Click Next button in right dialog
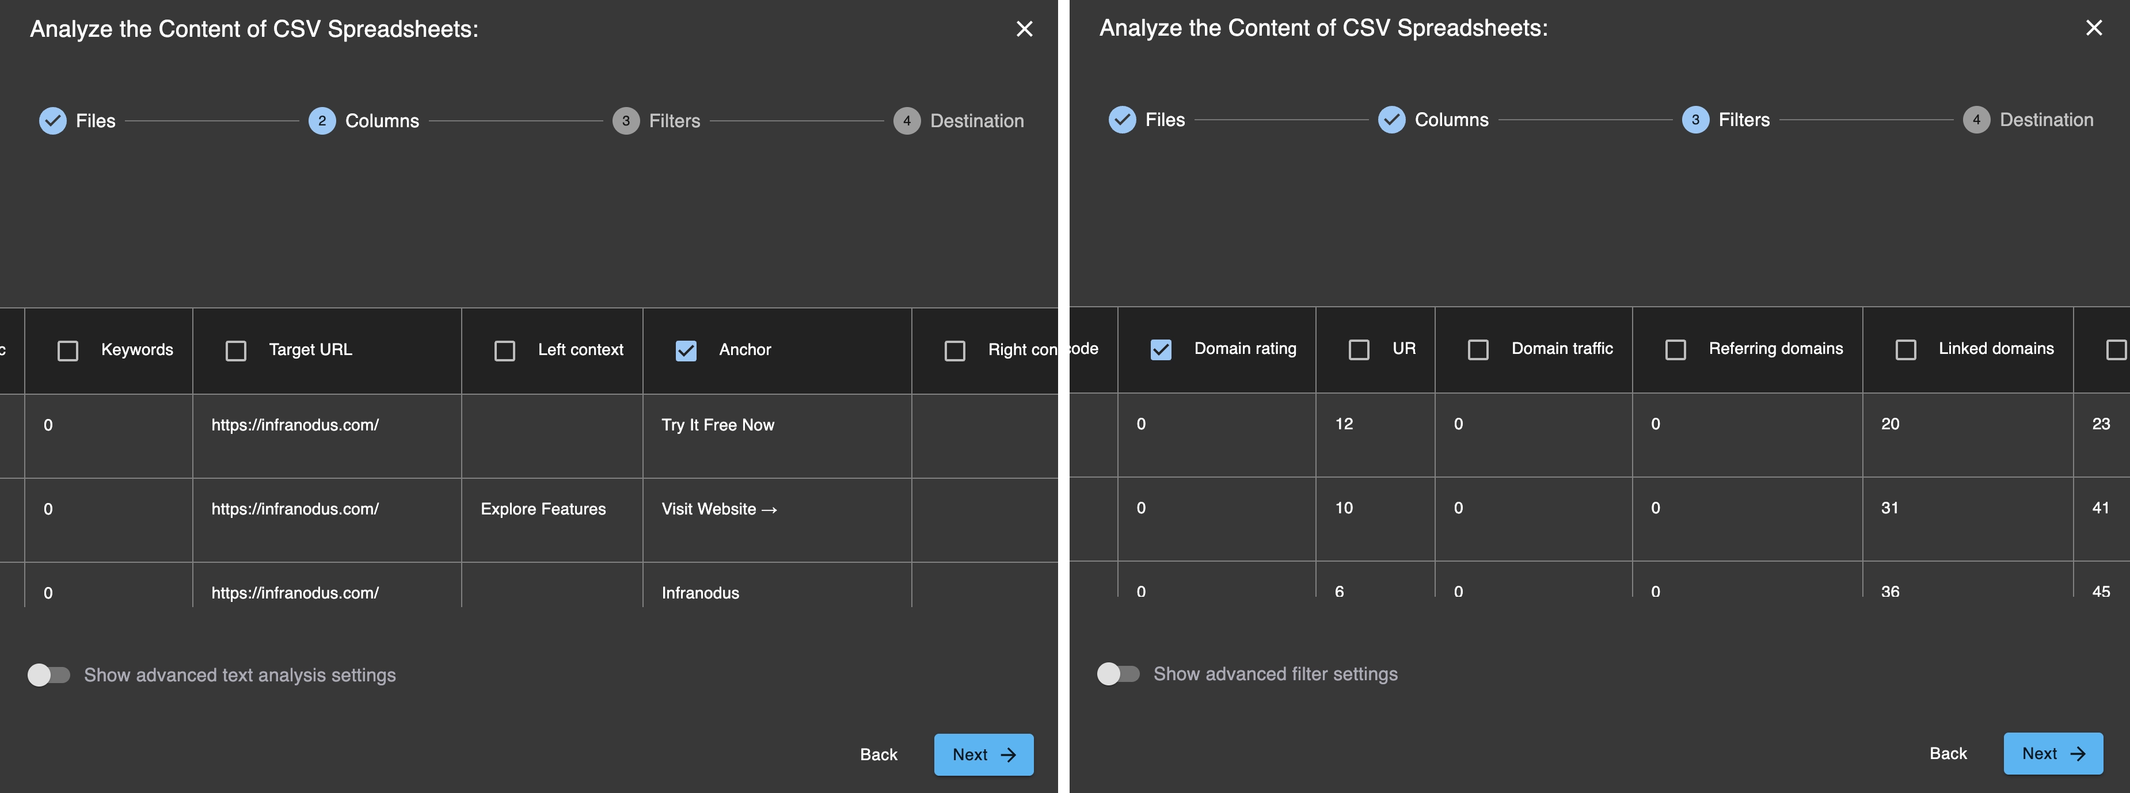2130x793 pixels. click(x=2053, y=753)
